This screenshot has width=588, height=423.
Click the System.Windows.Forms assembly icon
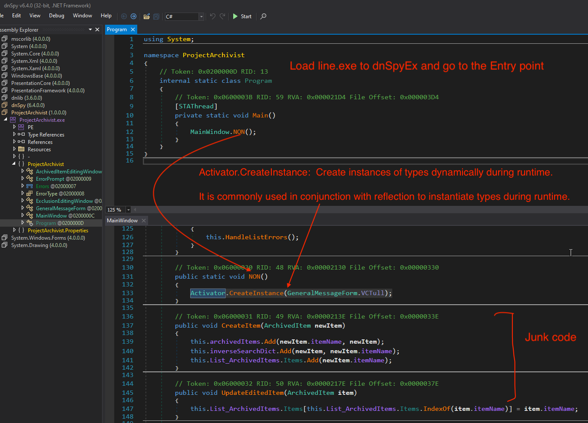(x=5, y=238)
